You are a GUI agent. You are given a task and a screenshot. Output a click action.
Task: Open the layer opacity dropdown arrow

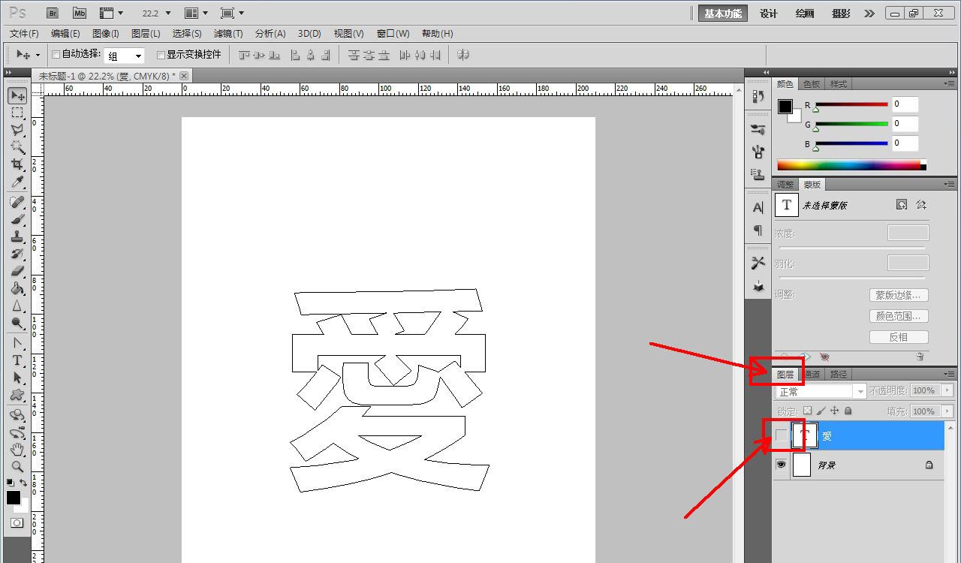point(947,390)
